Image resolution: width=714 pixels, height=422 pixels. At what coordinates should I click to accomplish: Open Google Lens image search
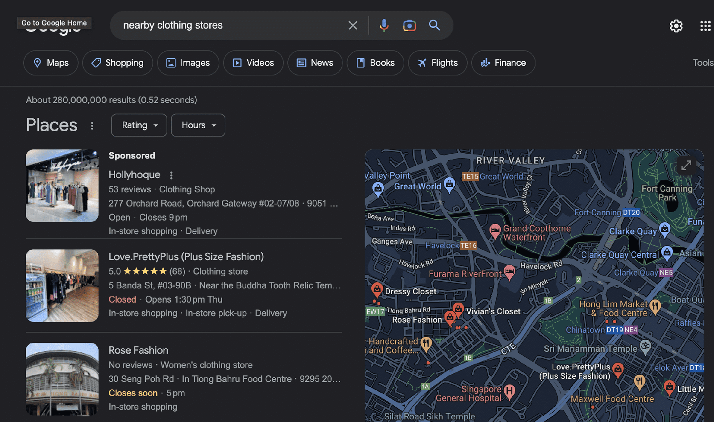(409, 25)
